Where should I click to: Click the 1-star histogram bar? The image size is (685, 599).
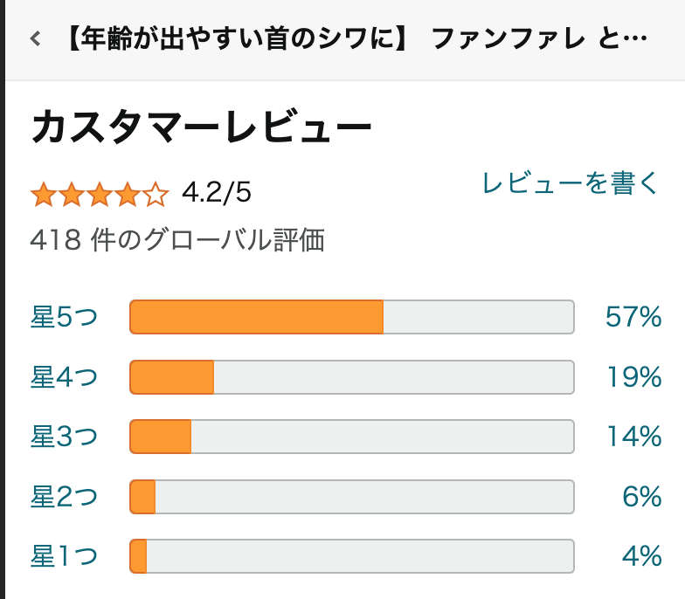351,556
